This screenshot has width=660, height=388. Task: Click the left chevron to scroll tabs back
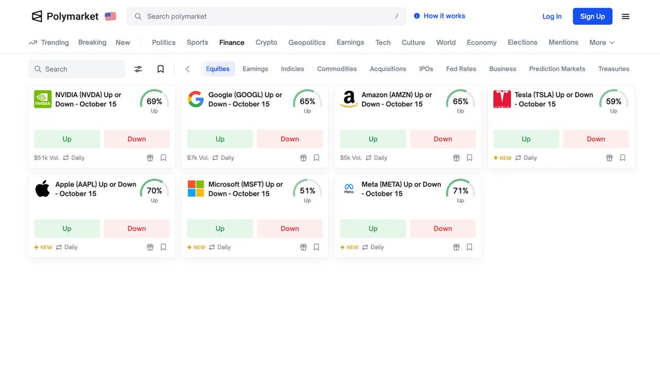point(188,69)
